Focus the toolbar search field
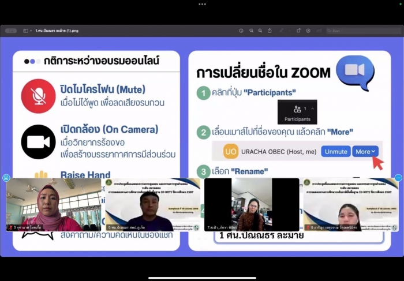Screen dimensions: 404x281 tap(363, 31)
